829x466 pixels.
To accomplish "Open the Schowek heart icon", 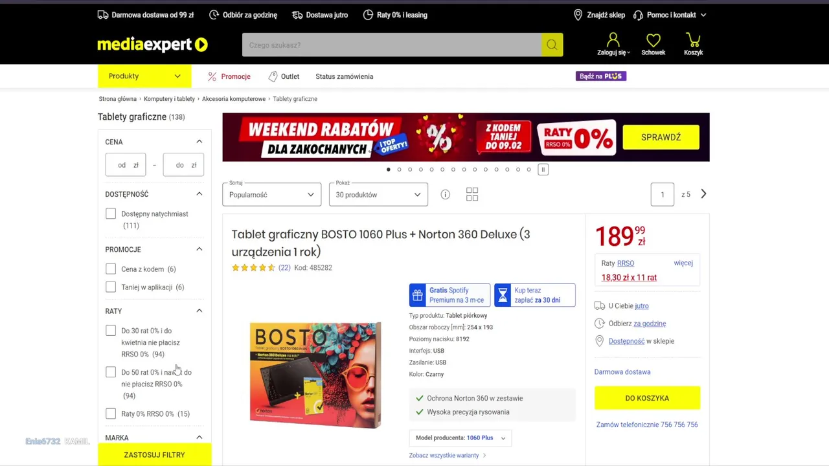I will coord(653,40).
